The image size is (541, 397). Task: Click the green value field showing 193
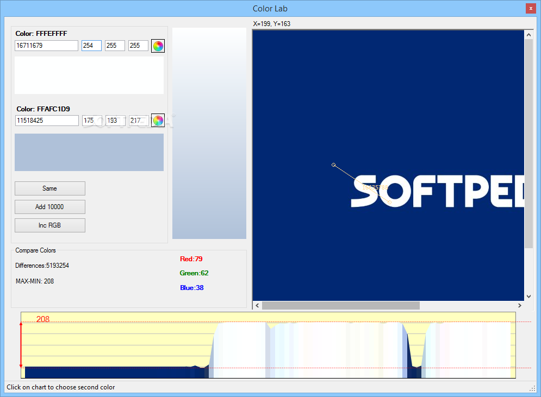[116, 121]
